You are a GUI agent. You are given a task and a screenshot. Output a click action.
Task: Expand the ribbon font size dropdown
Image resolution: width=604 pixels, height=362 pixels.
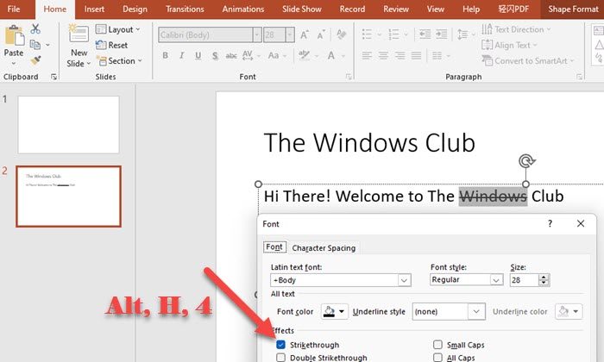click(x=290, y=35)
